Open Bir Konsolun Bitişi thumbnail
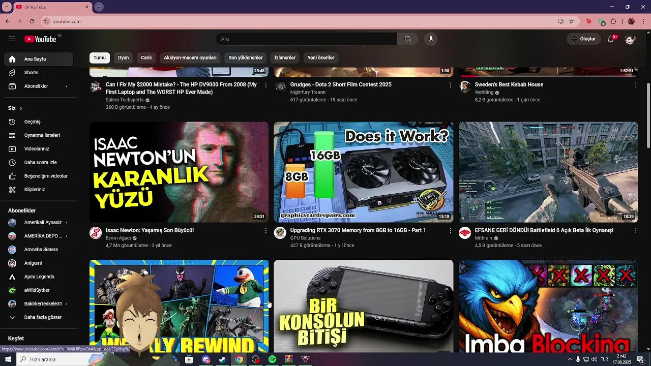The height and width of the screenshot is (366, 651). click(364, 306)
